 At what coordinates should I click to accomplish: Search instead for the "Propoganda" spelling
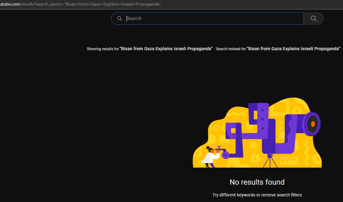click(293, 49)
